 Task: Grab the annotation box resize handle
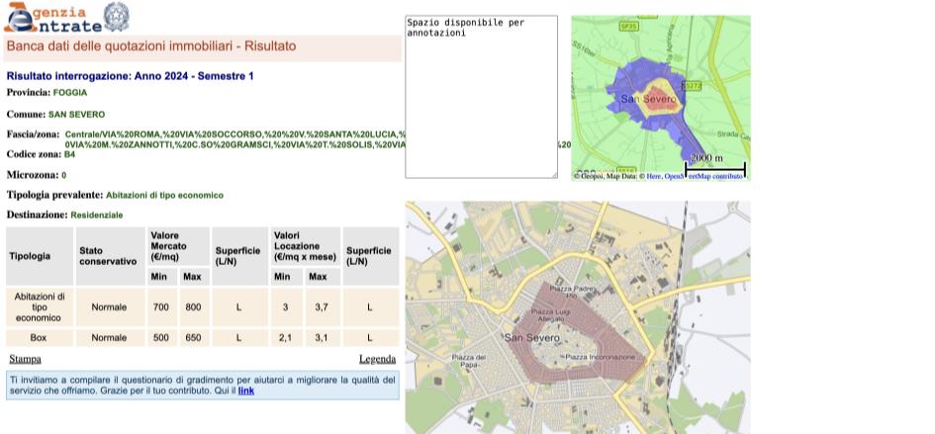tap(553, 174)
